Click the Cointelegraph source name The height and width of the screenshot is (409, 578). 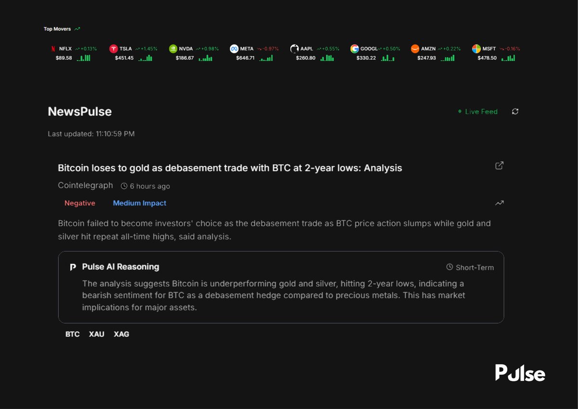pos(85,185)
